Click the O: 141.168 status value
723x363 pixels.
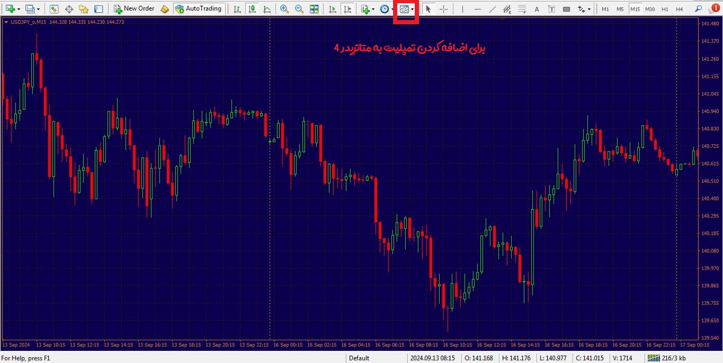479,358
